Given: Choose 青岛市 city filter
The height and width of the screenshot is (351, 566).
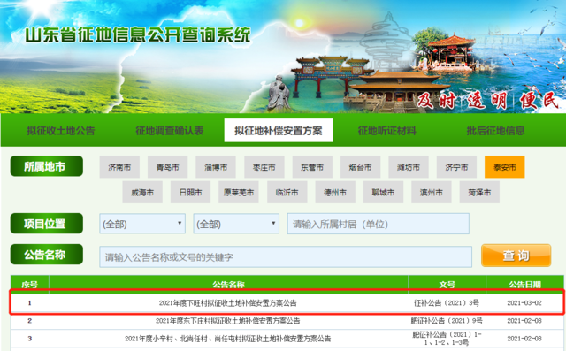Looking at the screenshot, I should click(167, 167).
